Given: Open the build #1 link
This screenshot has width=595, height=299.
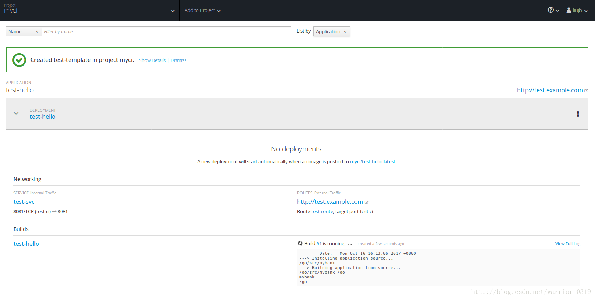Looking at the screenshot, I should pyautogui.click(x=319, y=244).
